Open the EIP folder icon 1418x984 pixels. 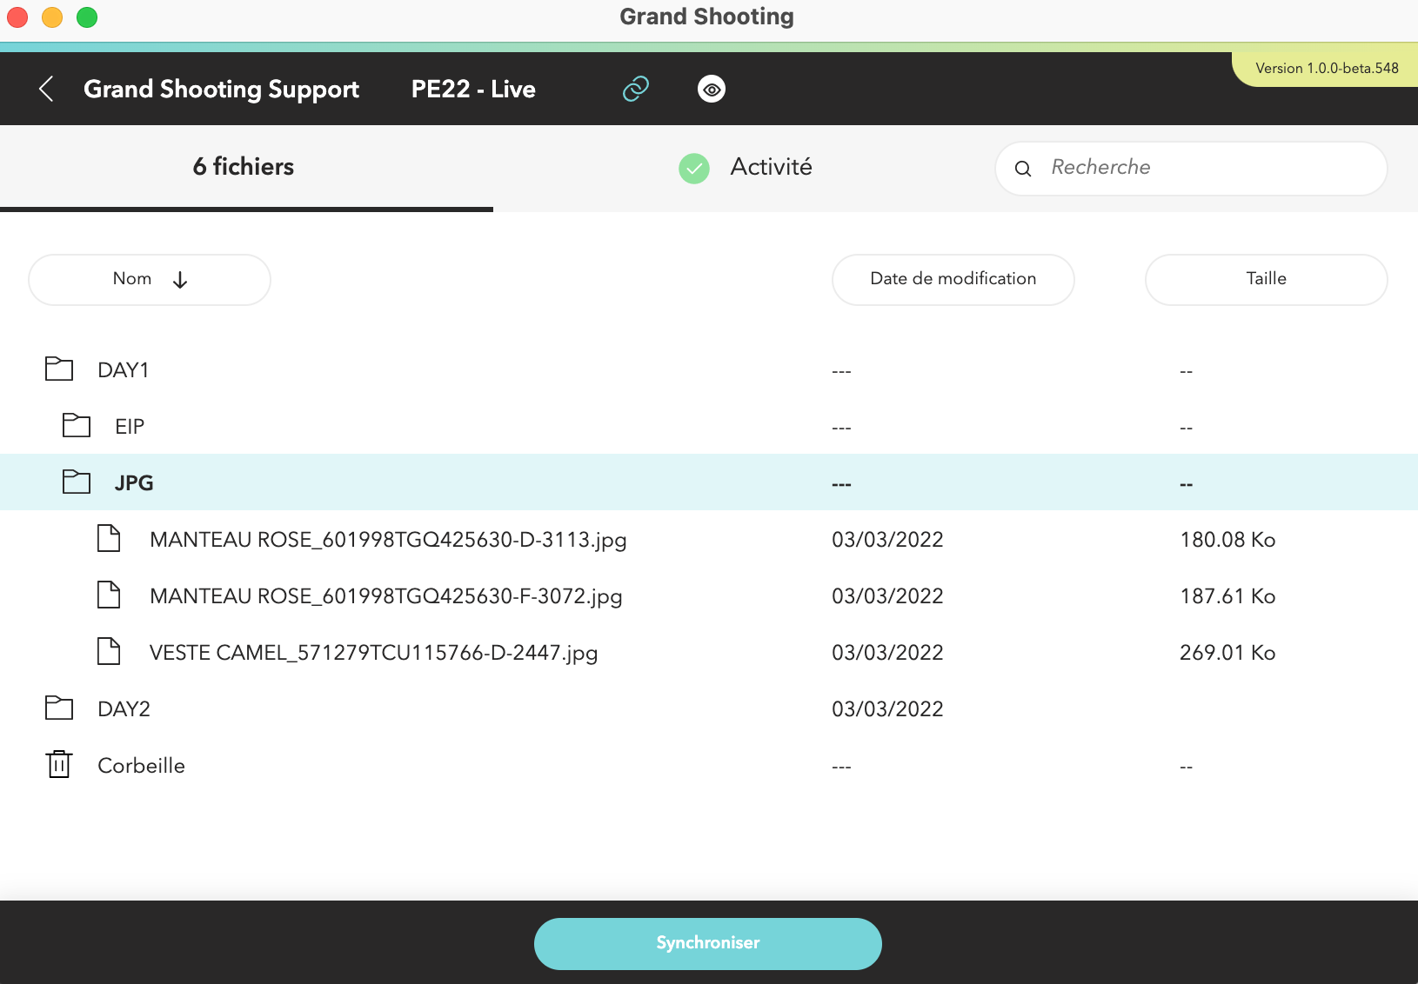tap(76, 425)
